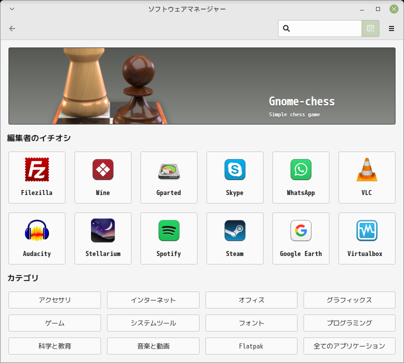404x363 pixels.
Task: Close the ソフトウェアマネージャー window
Action: [x=393, y=9]
